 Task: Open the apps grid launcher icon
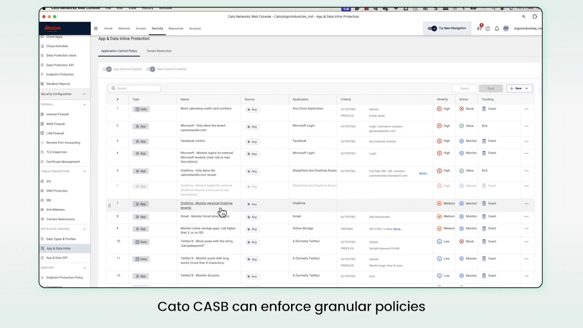[96, 28]
